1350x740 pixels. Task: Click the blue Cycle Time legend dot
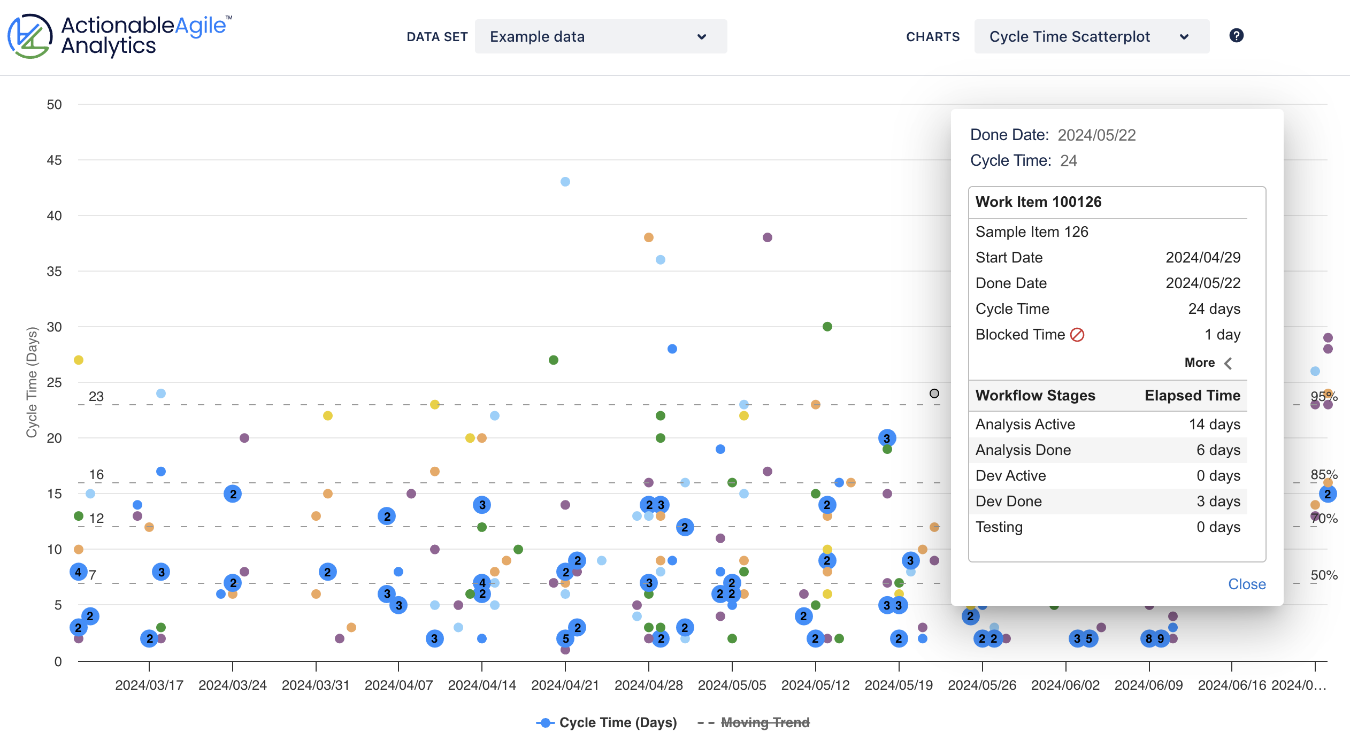tap(545, 722)
